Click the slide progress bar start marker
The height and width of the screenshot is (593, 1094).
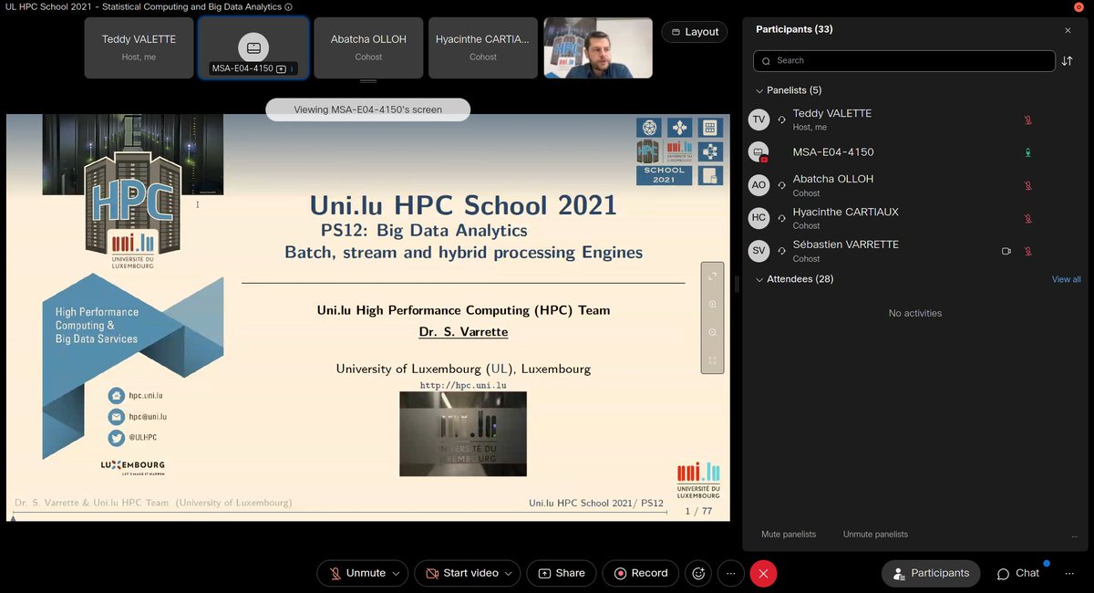click(13, 518)
